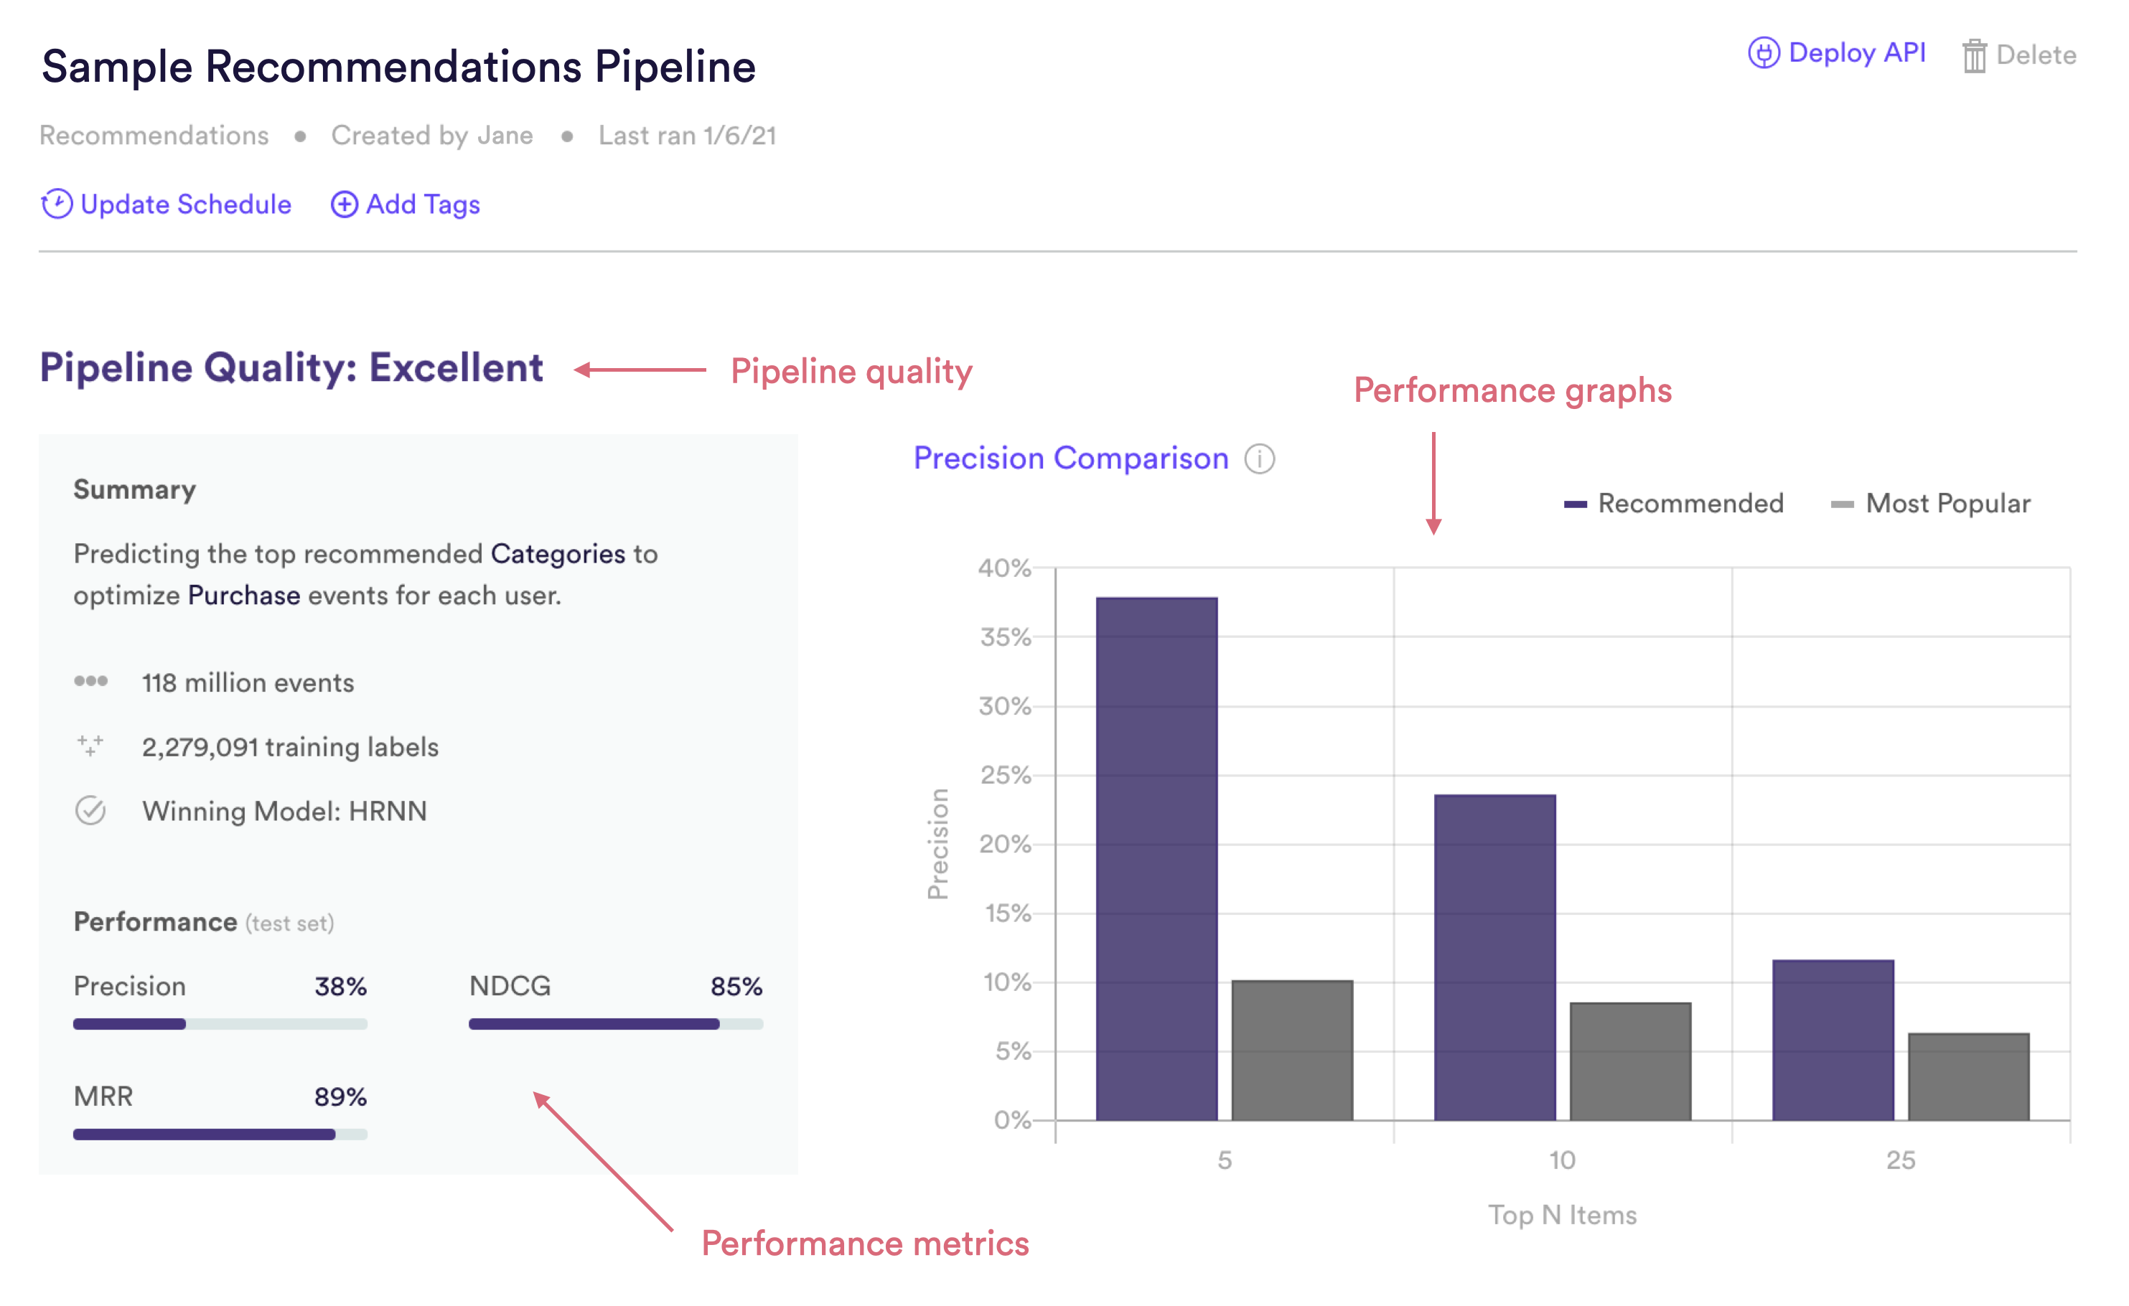Click the Precision progress bar
The width and height of the screenshot is (2129, 1306).
click(x=220, y=1025)
